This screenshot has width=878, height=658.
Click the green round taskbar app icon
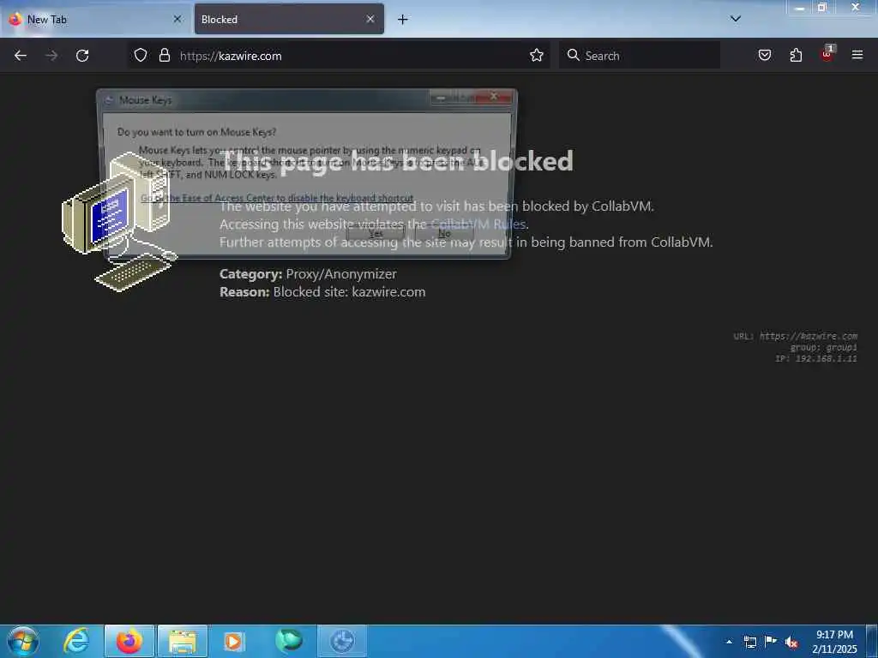coord(289,640)
